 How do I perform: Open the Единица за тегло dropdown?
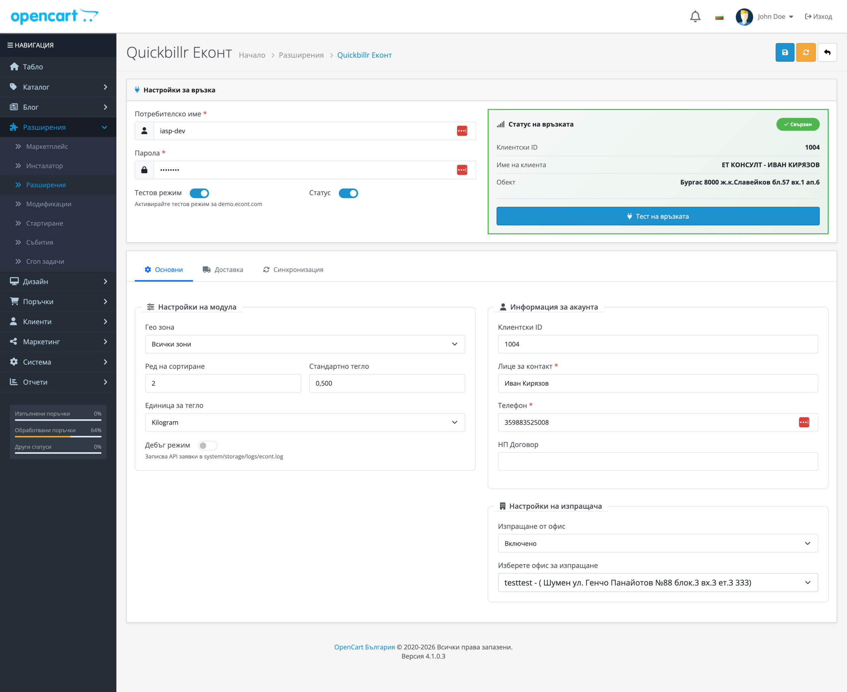pos(305,422)
